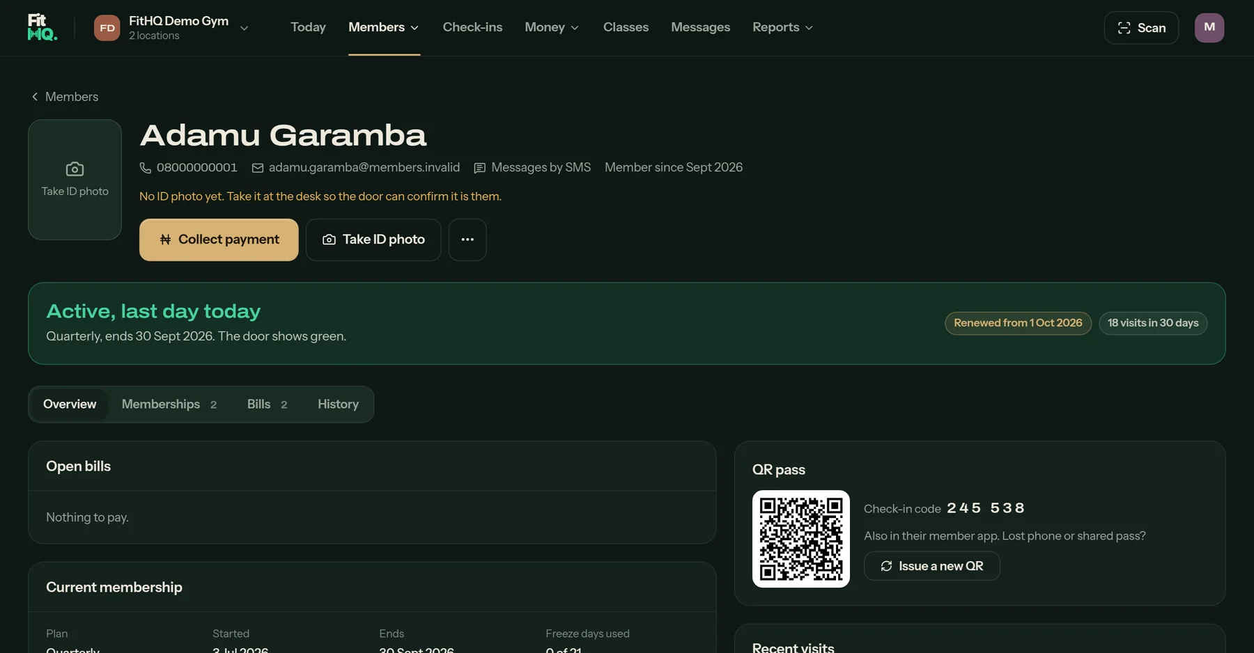
Task: Open the Messages page
Action: coord(700,27)
